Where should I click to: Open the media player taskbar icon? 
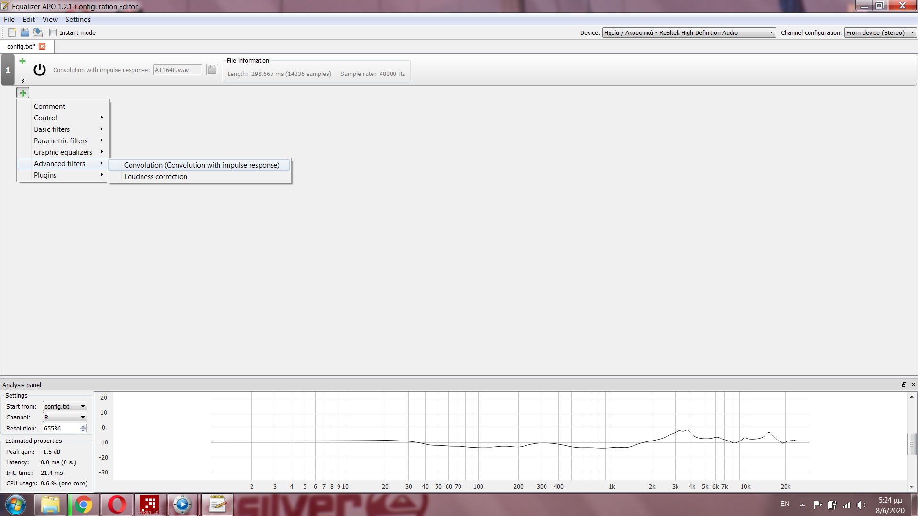pyautogui.click(x=182, y=505)
